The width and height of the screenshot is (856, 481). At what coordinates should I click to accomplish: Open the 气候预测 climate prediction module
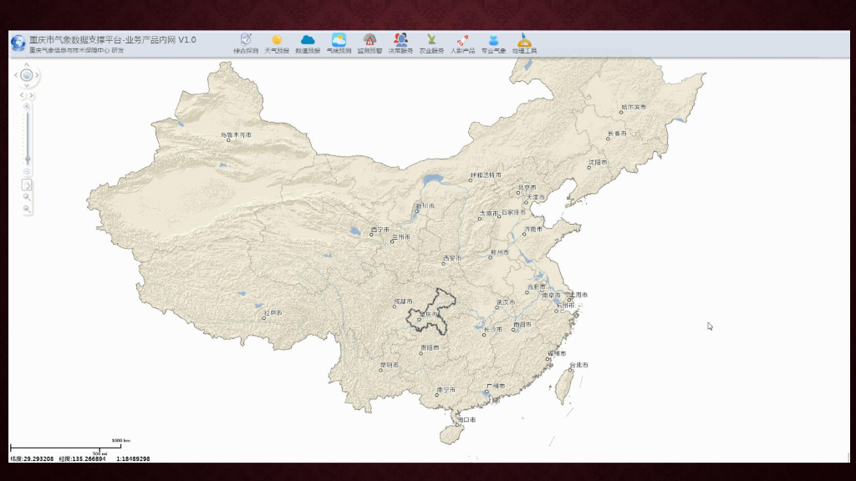coord(339,43)
